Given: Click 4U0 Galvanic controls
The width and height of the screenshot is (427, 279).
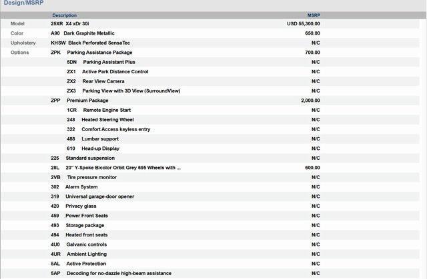Looking at the screenshot, I should click(x=79, y=244).
